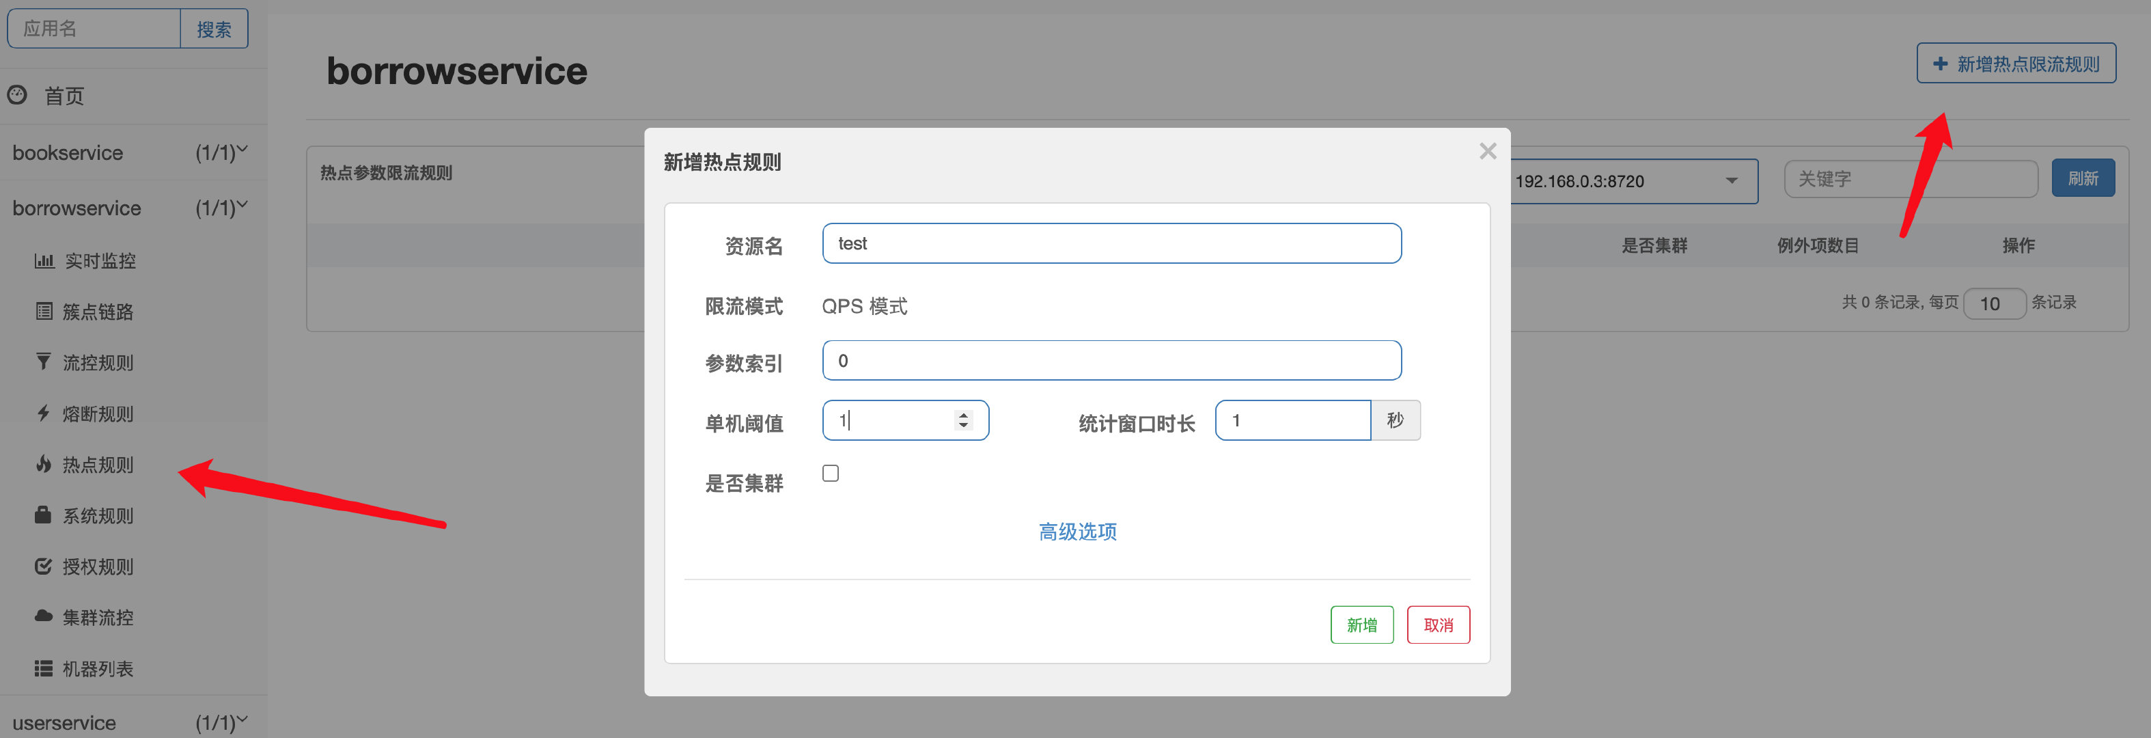Click the 单机阈值 stepper arrows
The image size is (2151, 738).
[962, 420]
